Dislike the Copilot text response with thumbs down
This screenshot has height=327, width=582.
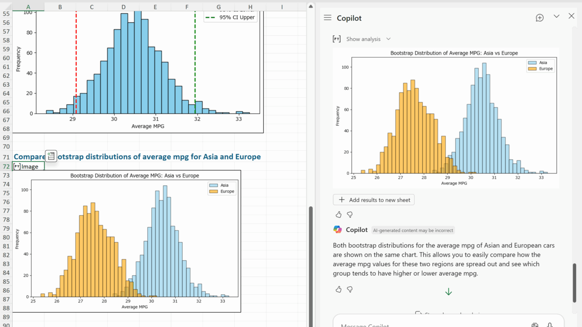pyautogui.click(x=350, y=289)
